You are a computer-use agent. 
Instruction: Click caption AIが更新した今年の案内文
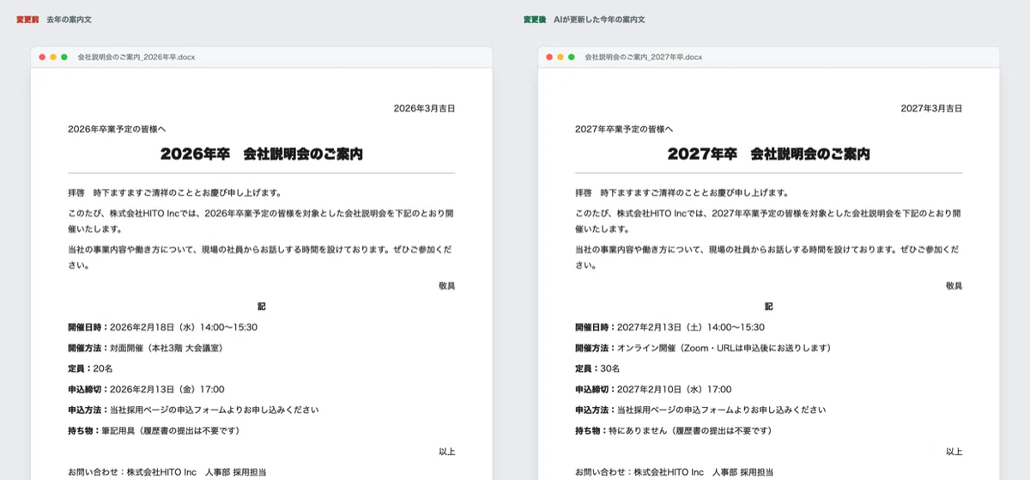599,19
